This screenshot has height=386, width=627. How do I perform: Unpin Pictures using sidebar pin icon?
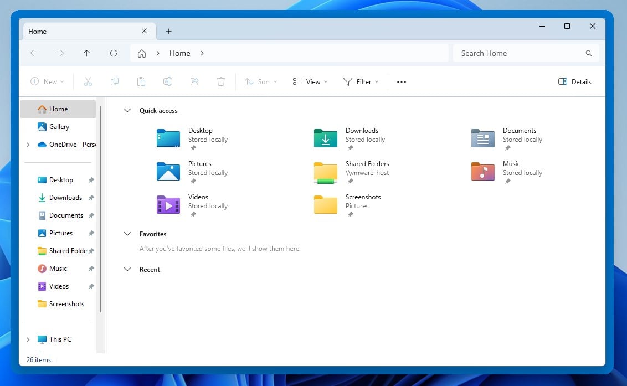coord(91,233)
